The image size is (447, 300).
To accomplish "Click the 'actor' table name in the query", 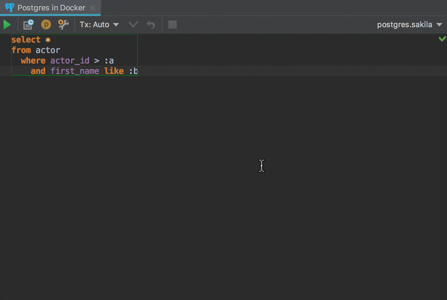I will 48,50.
